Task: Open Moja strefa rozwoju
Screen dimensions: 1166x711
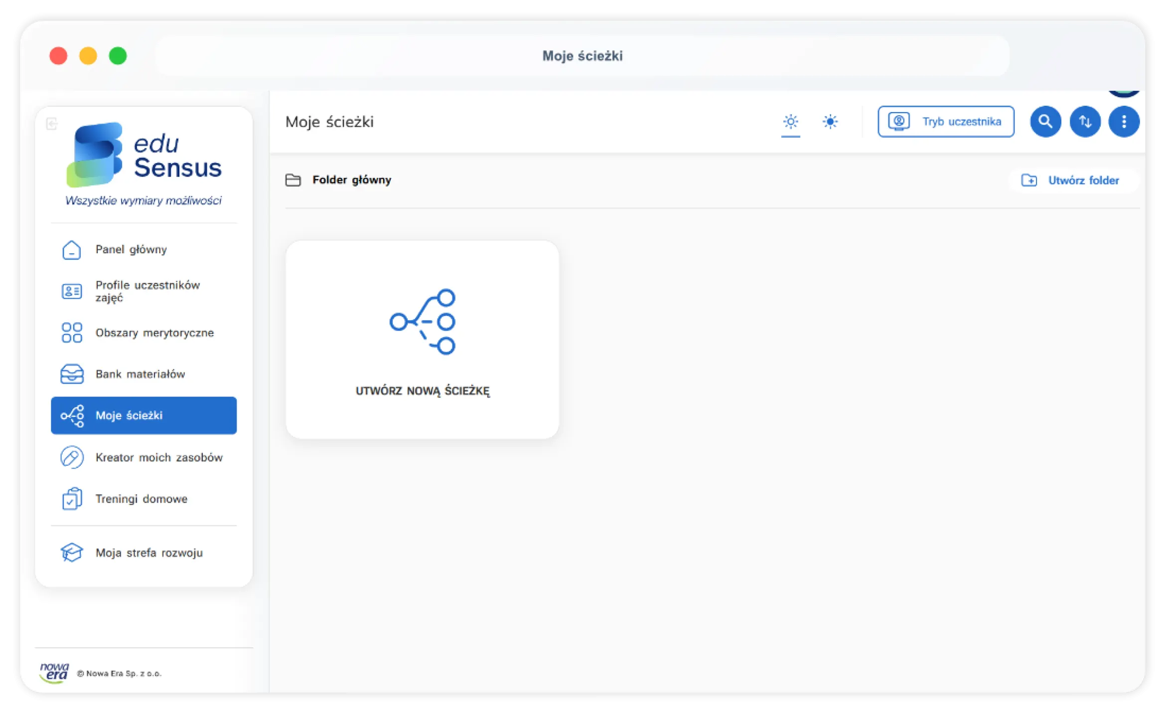Action: click(144, 552)
